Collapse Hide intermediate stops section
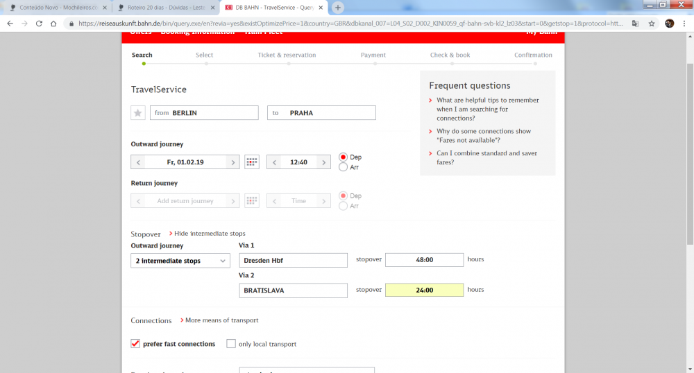Screen dimensions: 694x373 pos(209,234)
